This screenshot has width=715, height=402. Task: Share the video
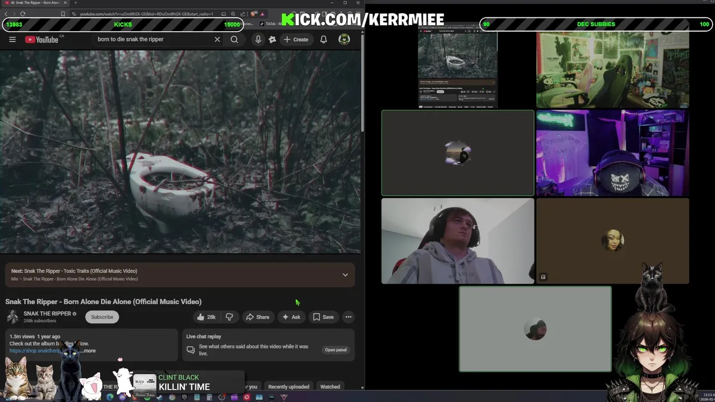coord(258,317)
